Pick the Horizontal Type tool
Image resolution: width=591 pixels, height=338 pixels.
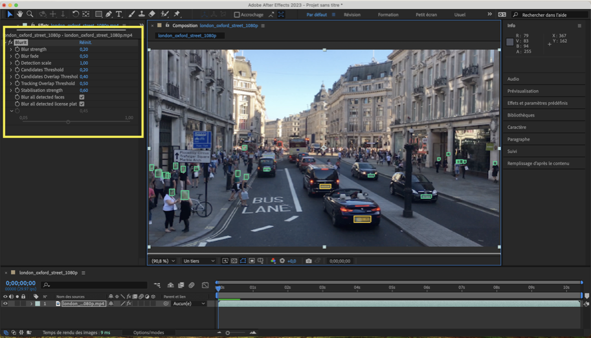point(119,14)
